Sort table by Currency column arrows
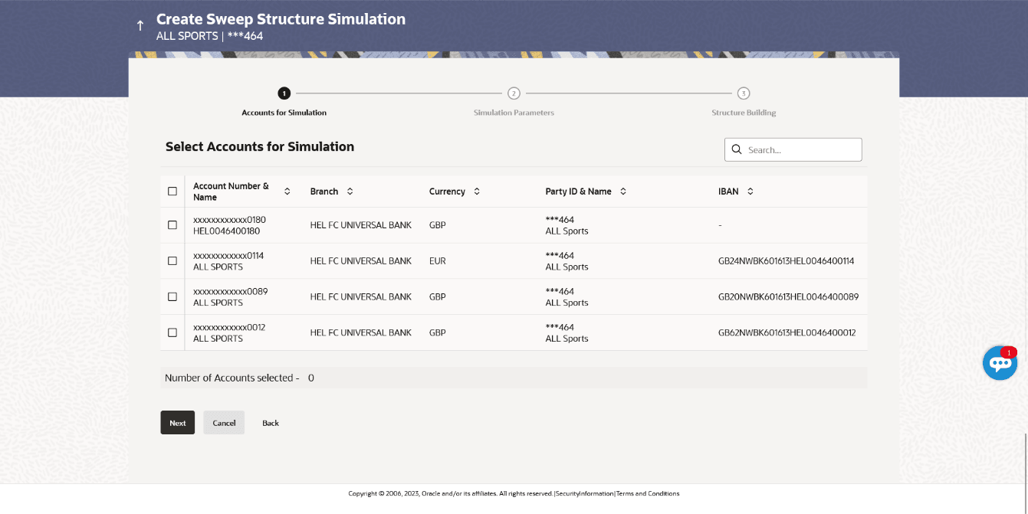The height and width of the screenshot is (514, 1028). (x=476, y=192)
